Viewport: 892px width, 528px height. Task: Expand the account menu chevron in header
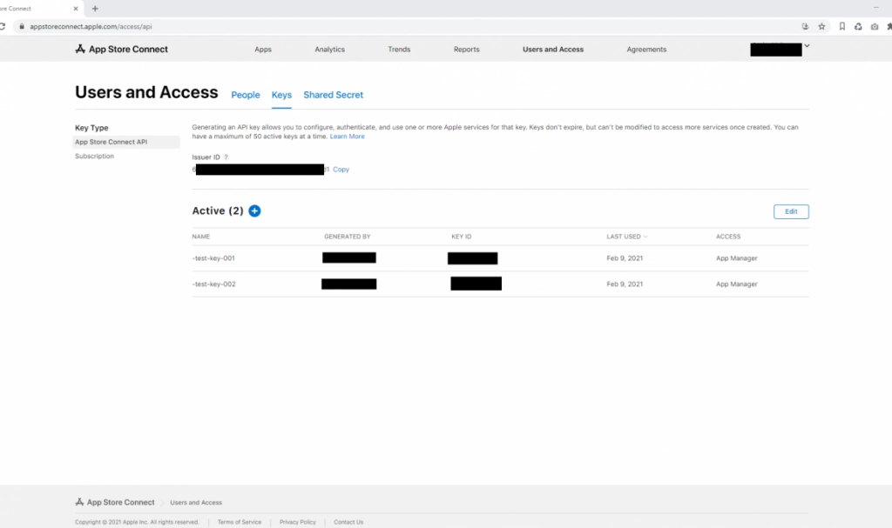807,45
